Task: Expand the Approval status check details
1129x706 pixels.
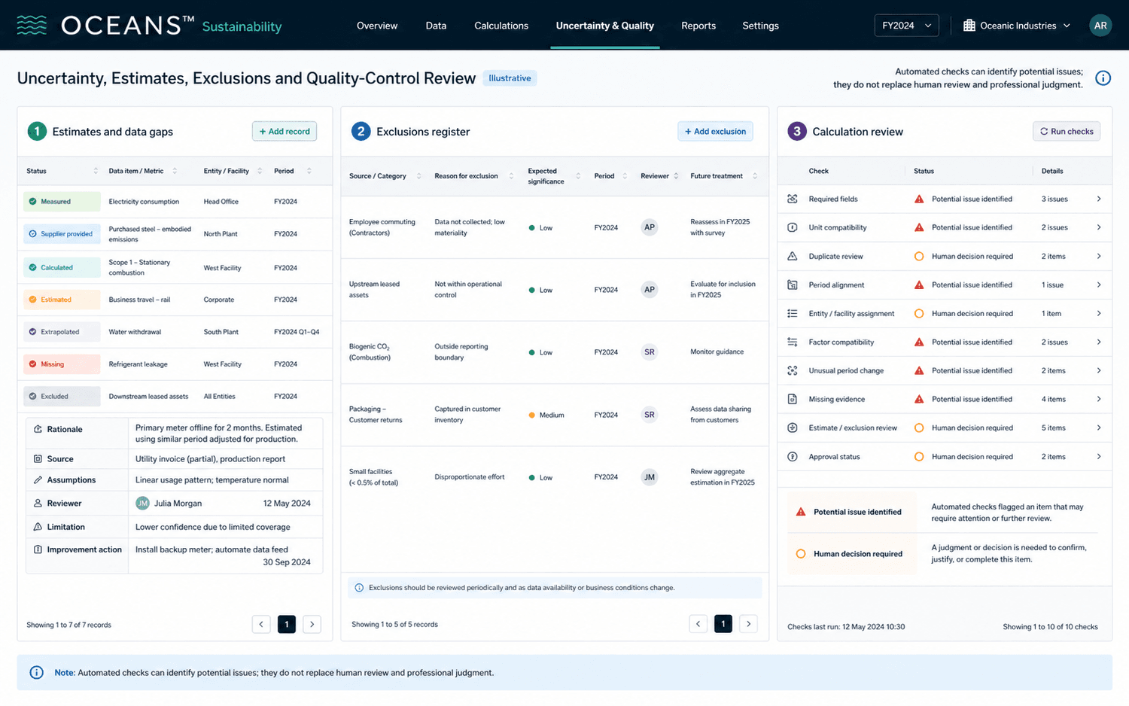Action: (1099, 456)
